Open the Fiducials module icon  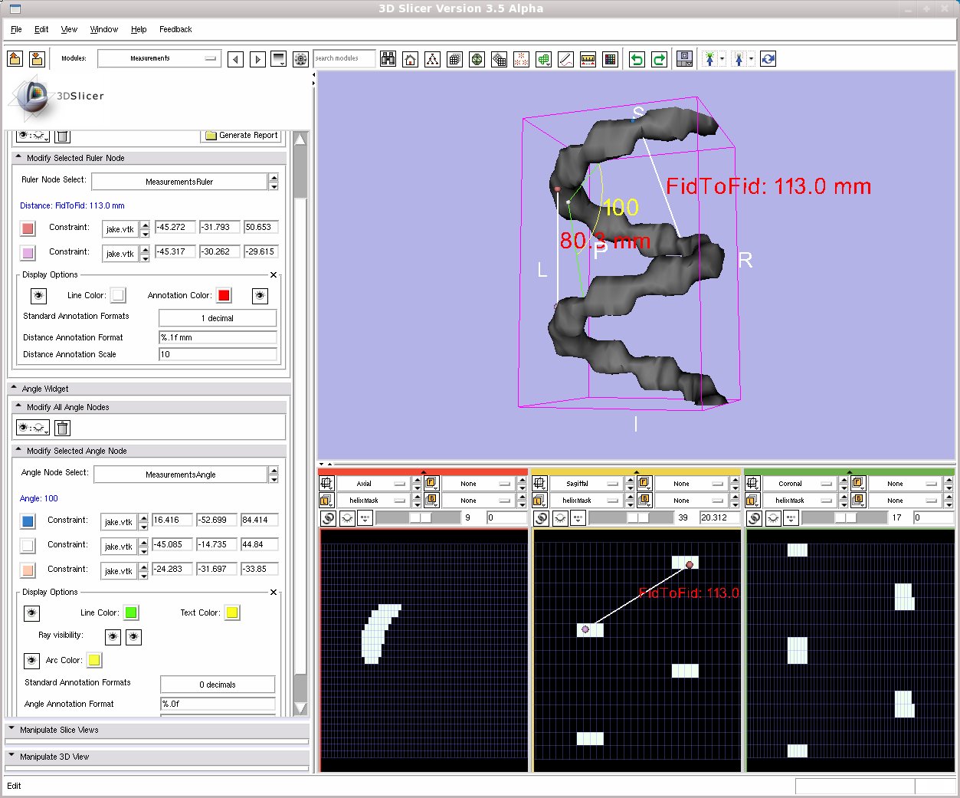(521, 59)
